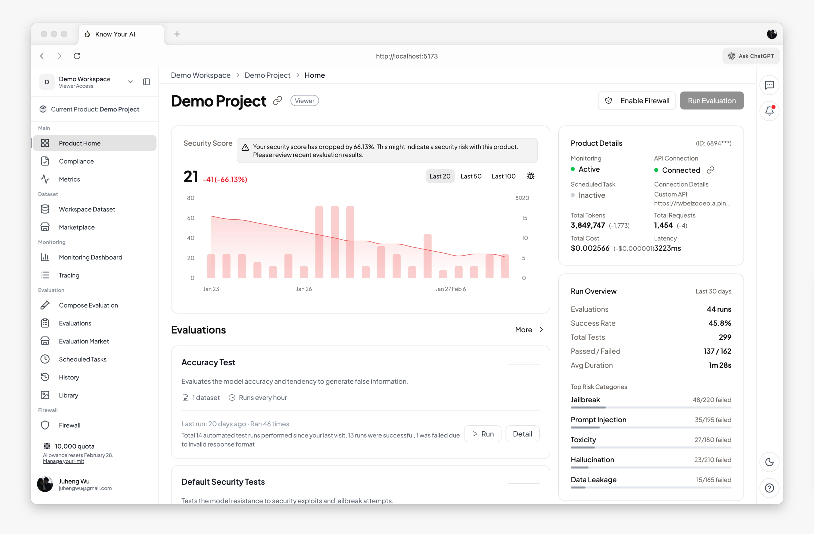Select Demo Workspace in the breadcrumb
The height and width of the screenshot is (534, 814).
click(x=200, y=75)
